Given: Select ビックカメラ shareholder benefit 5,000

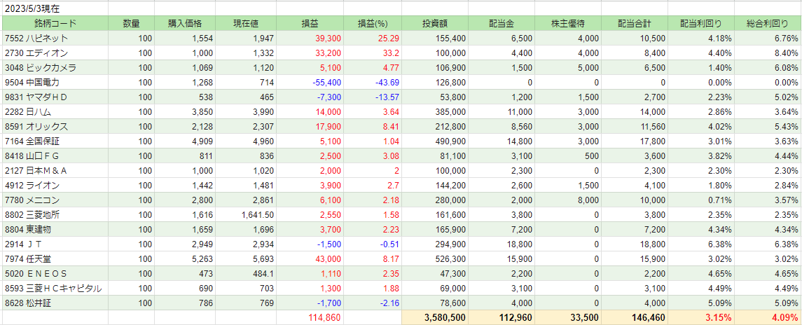Looking at the screenshot, I should [568, 67].
